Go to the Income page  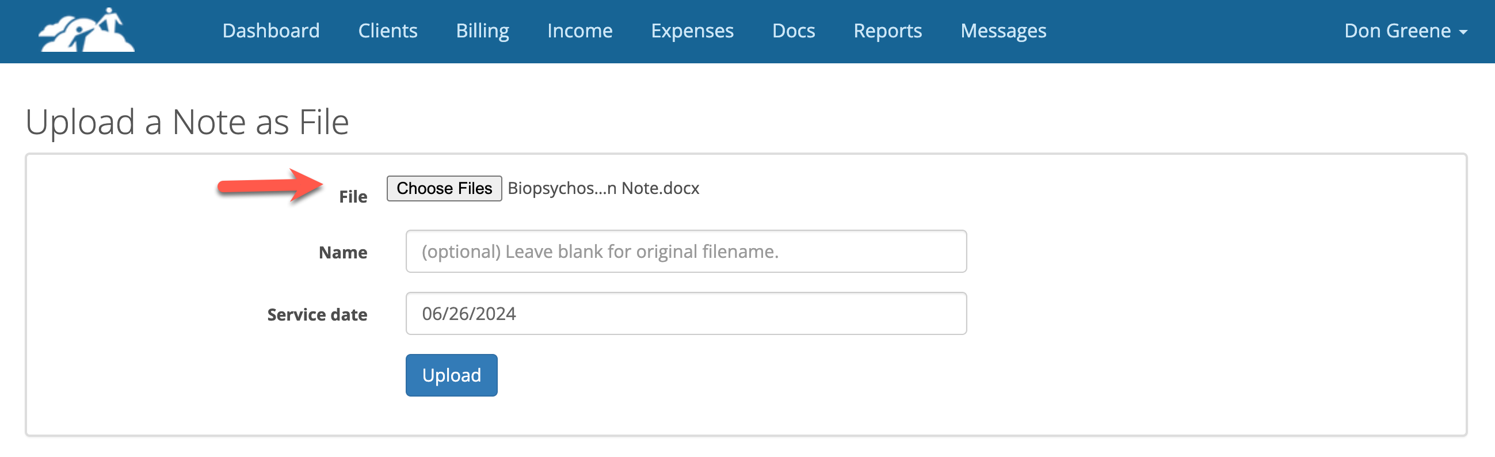579,31
